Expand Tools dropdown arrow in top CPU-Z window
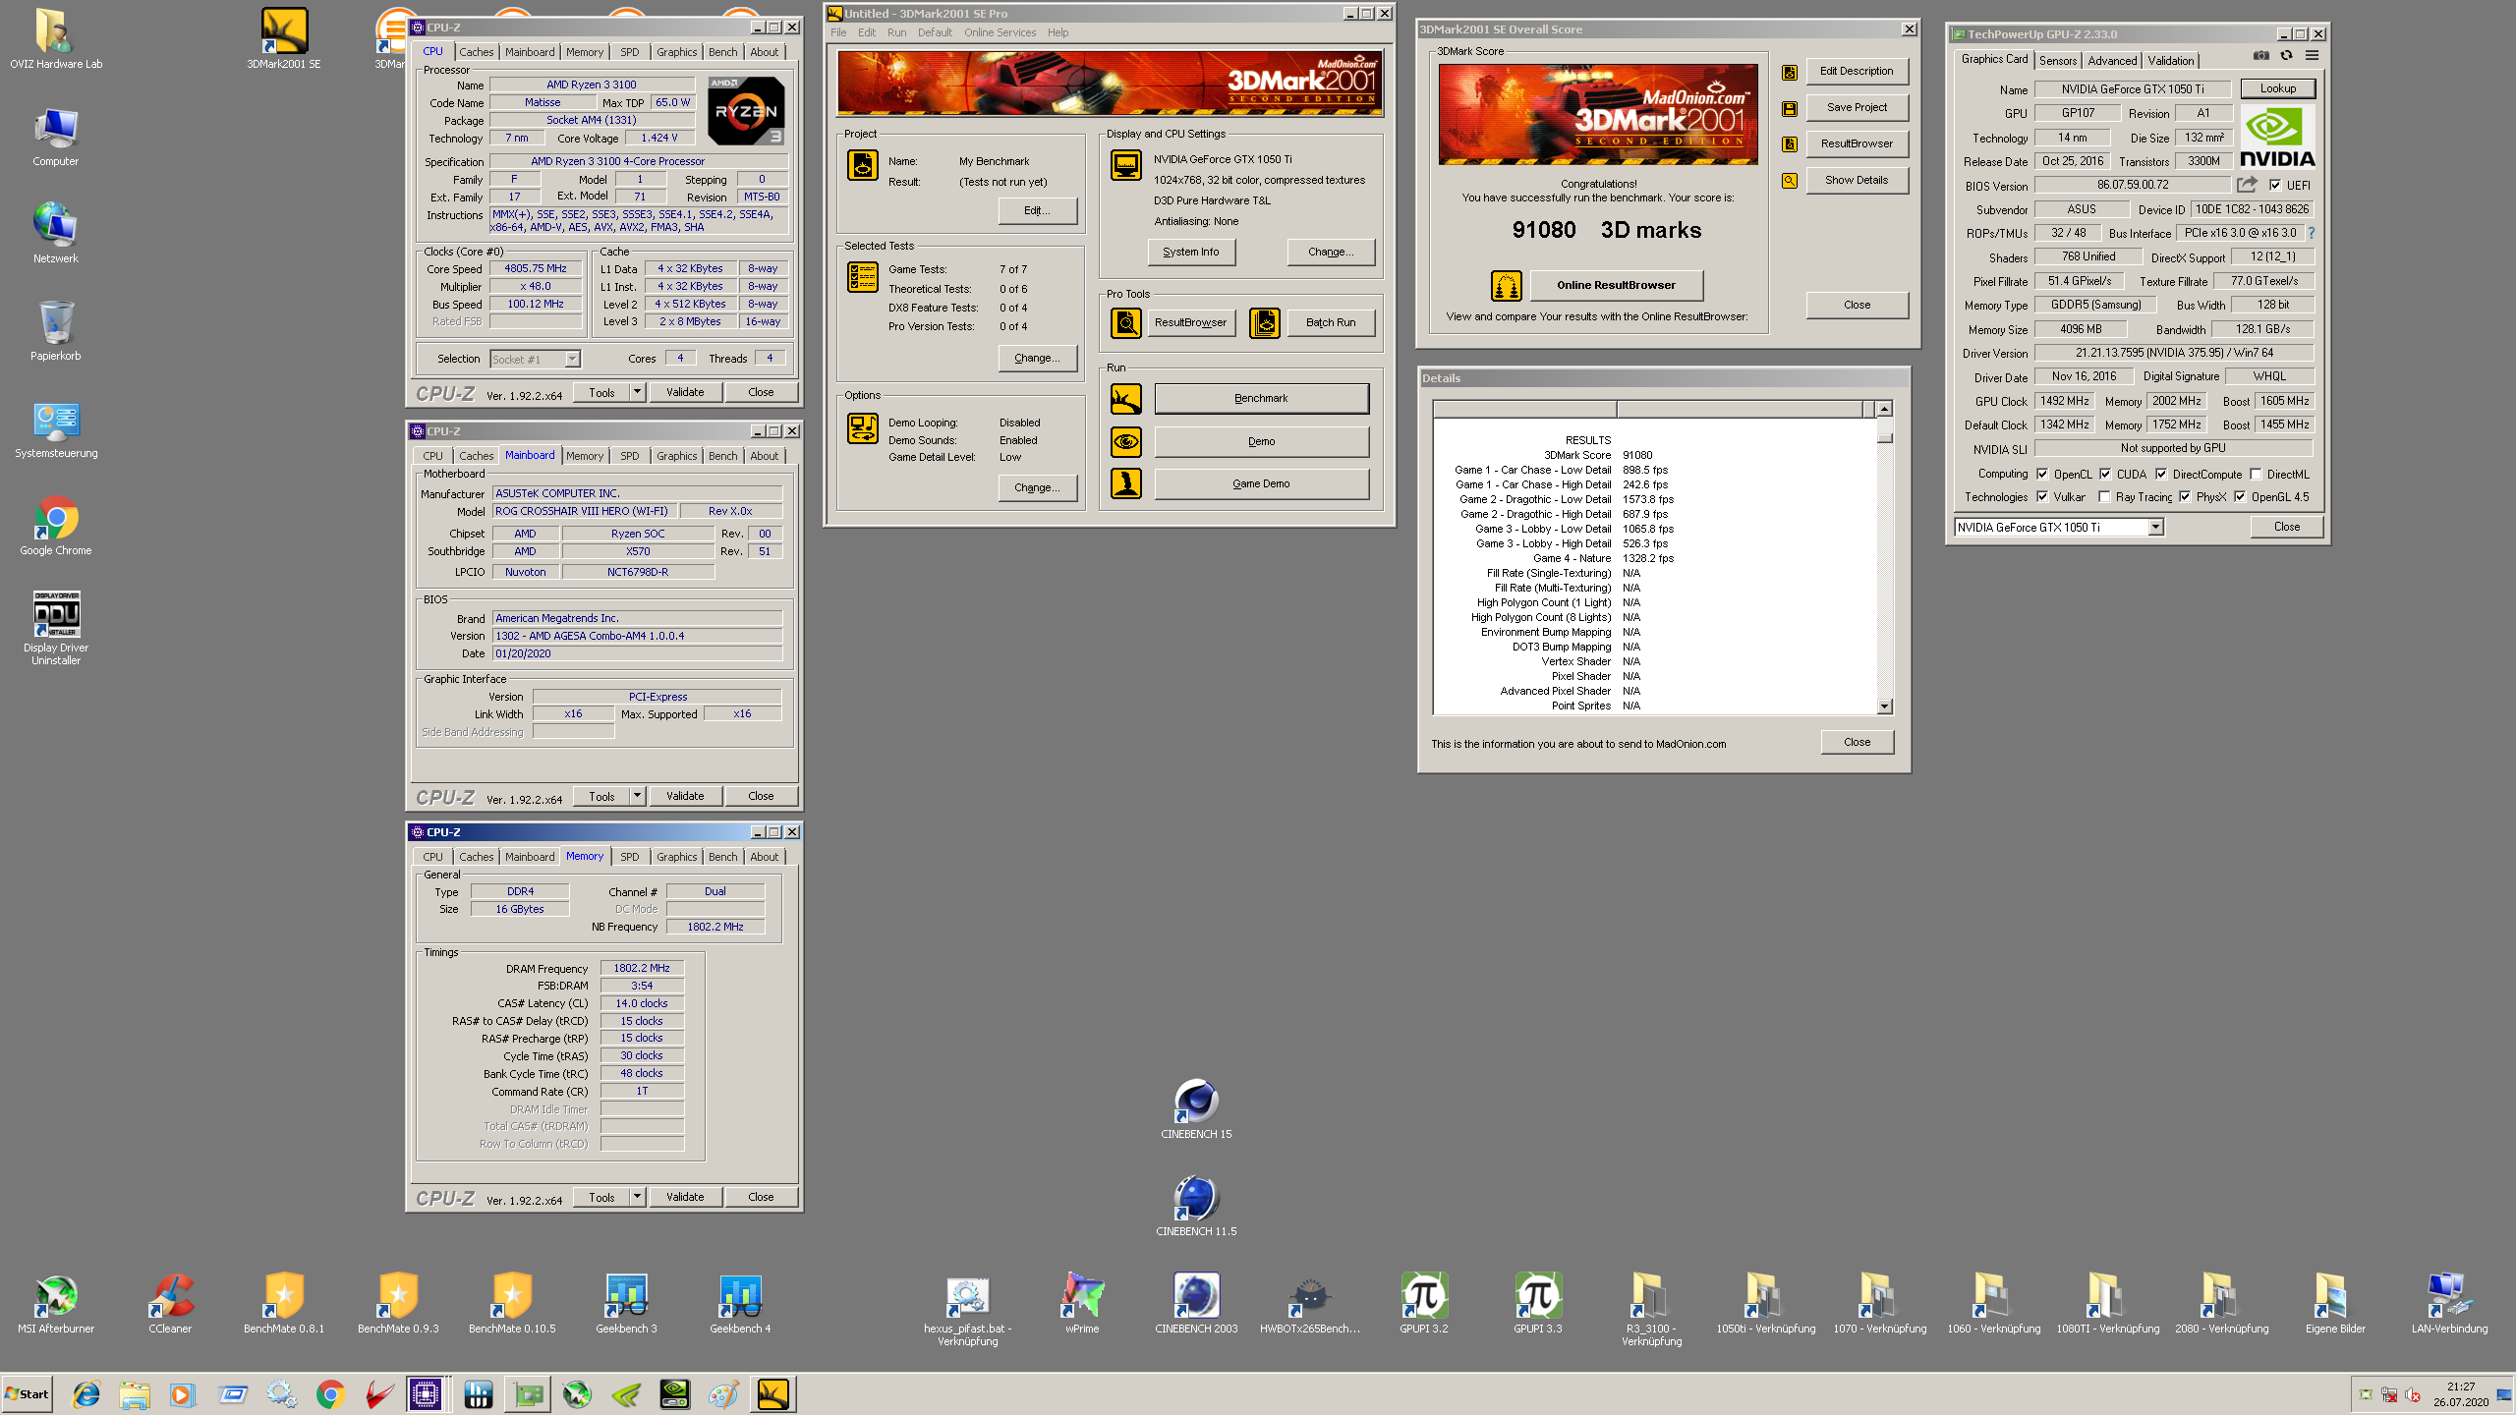 (637, 392)
